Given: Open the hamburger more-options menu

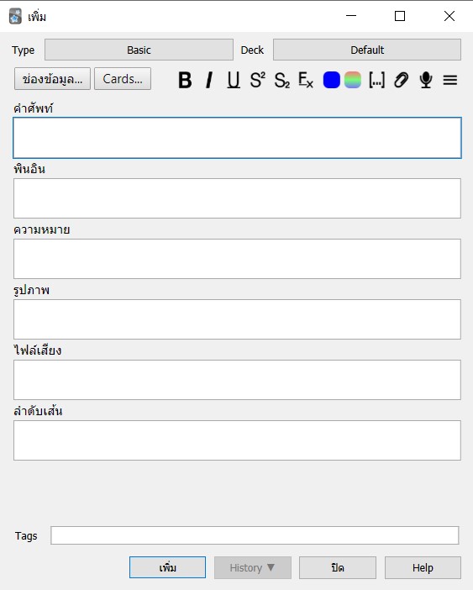Looking at the screenshot, I should point(450,80).
